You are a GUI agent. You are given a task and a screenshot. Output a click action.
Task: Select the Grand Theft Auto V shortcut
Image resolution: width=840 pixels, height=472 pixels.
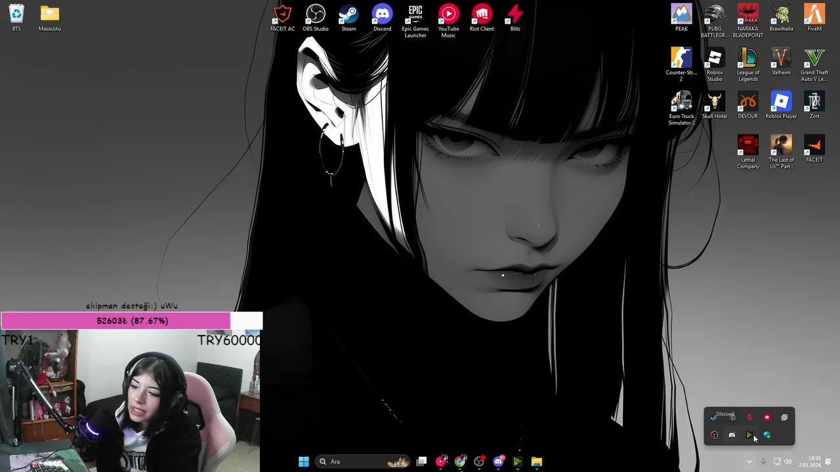coord(814,64)
